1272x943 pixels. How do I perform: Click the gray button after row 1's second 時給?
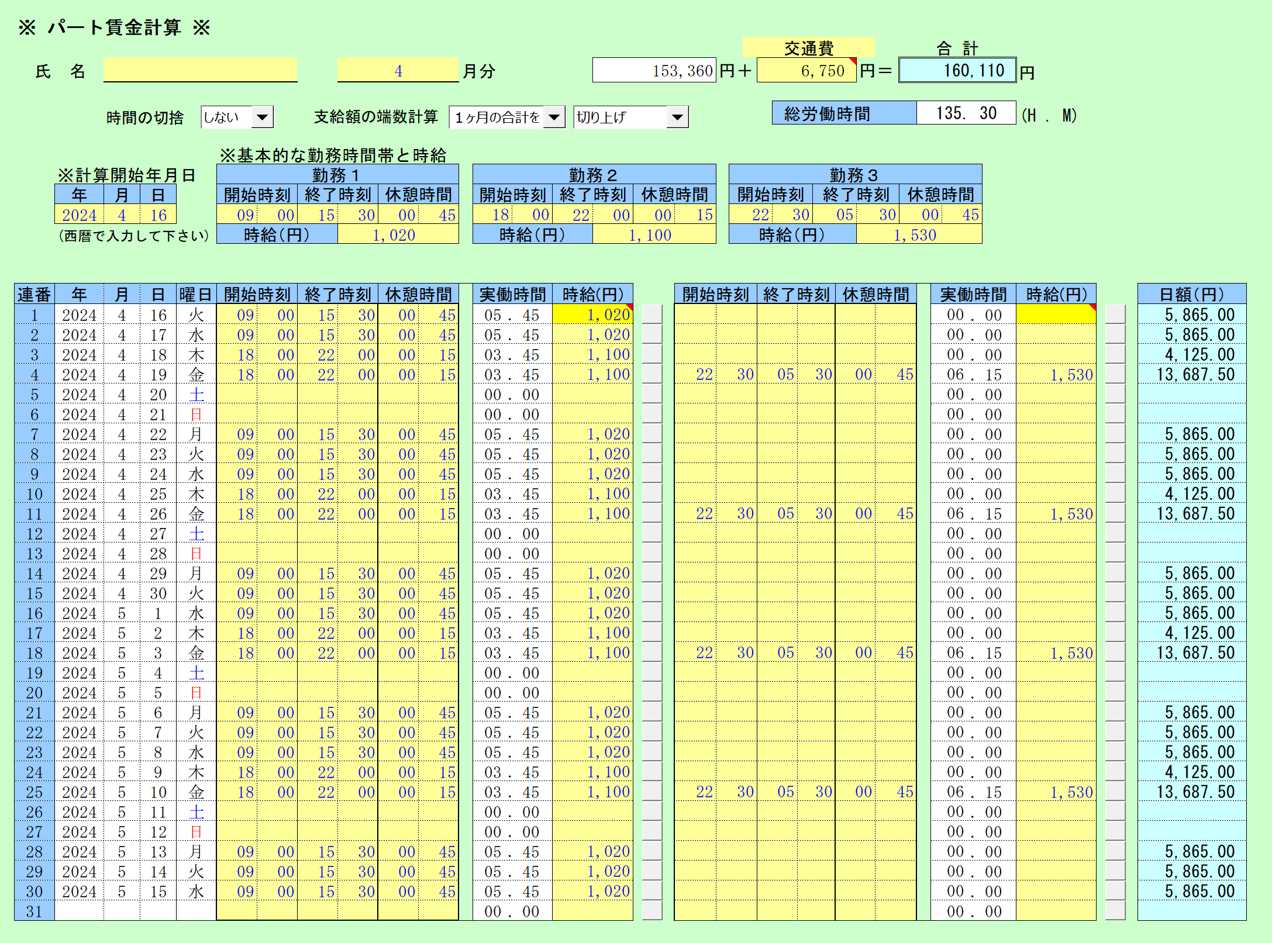point(1115,315)
